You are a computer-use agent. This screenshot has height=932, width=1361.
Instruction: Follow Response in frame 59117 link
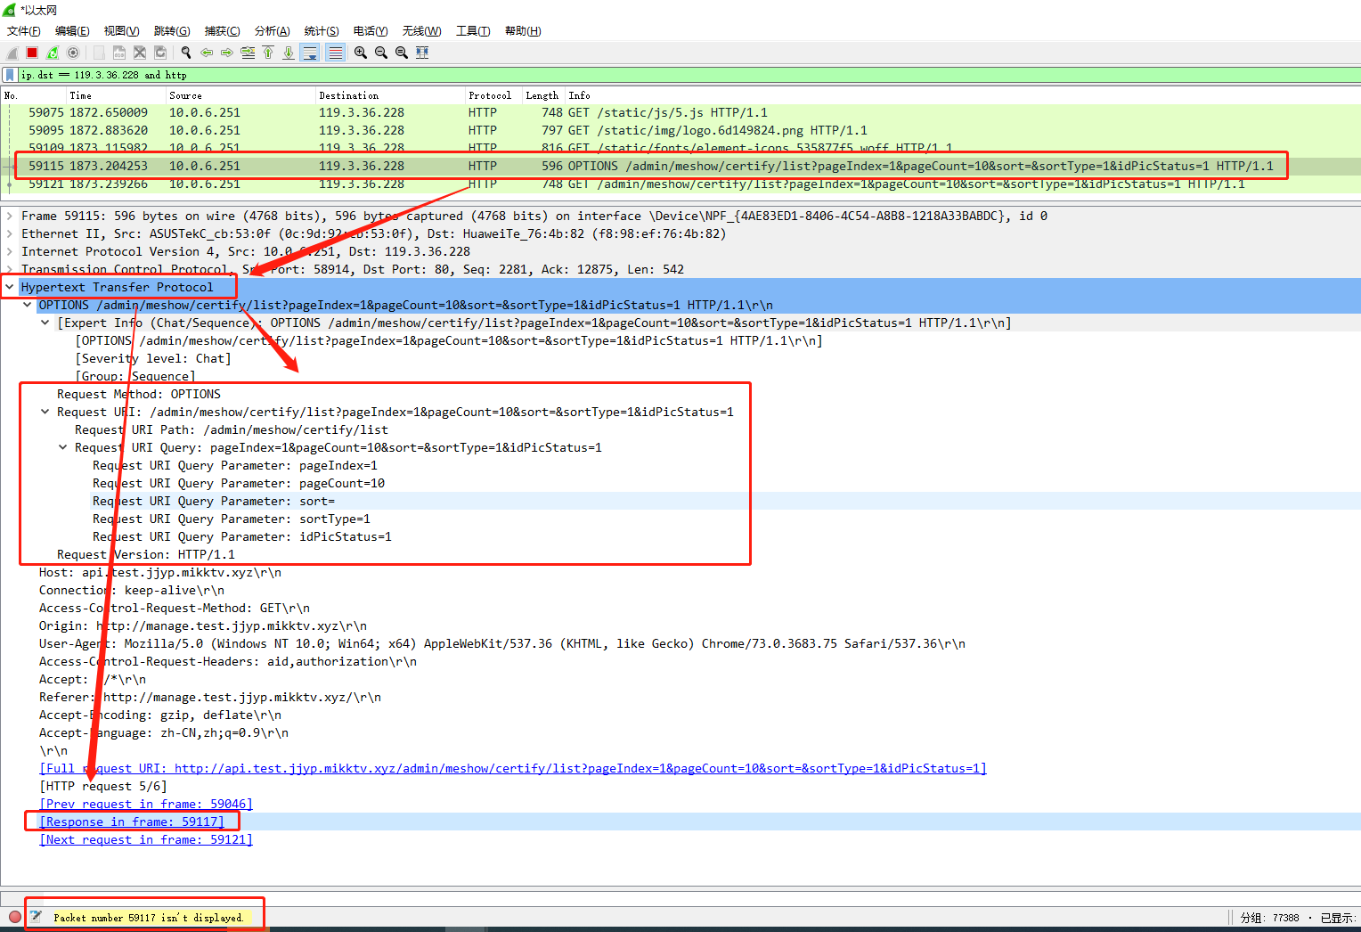tap(132, 822)
